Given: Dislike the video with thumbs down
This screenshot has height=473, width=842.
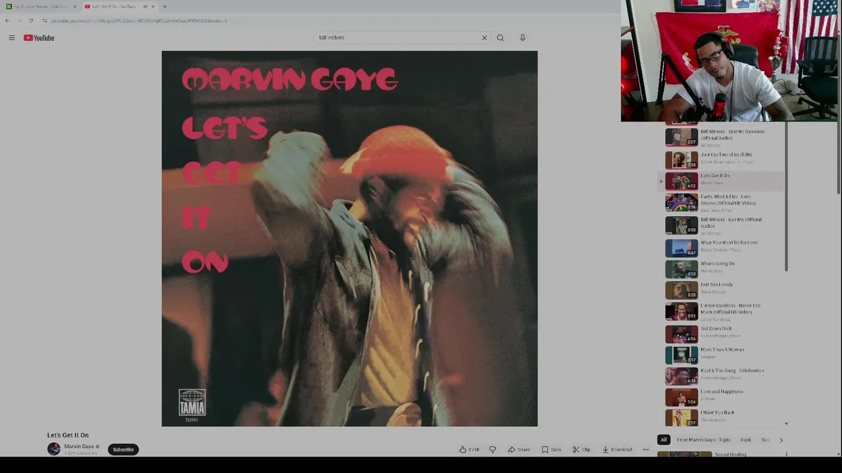Looking at the screenshot, I should coord(492,449).
